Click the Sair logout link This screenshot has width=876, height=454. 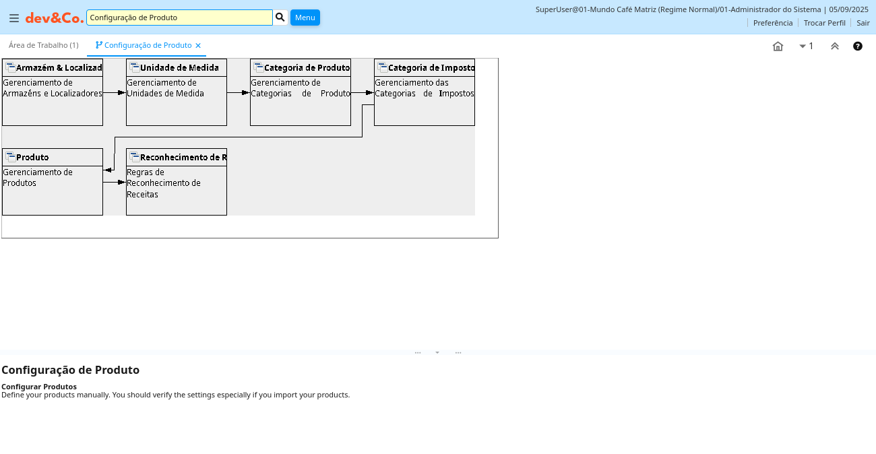863,23
